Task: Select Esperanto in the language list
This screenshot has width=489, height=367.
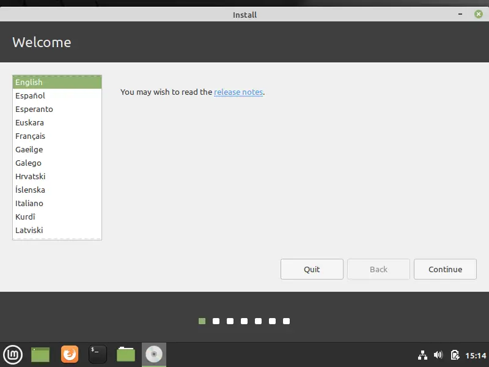Action: [x=57, y=109]
